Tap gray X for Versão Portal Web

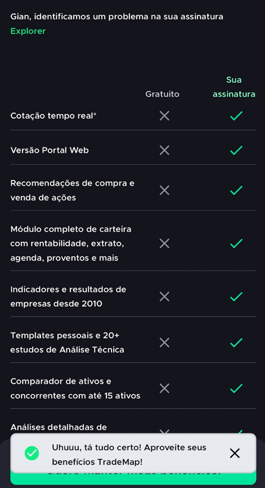[x=164, y=150]
